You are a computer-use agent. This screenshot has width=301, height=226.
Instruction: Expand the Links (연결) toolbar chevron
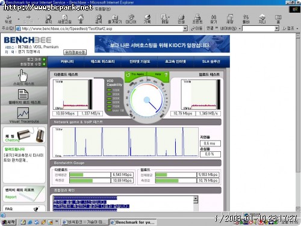click(217, 28)
